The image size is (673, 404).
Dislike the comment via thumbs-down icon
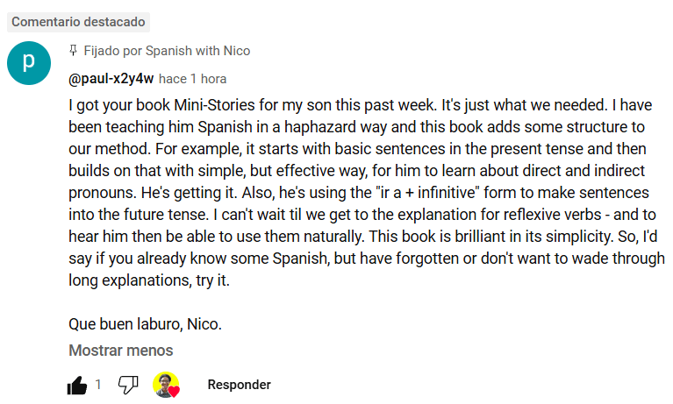(128, 385)
